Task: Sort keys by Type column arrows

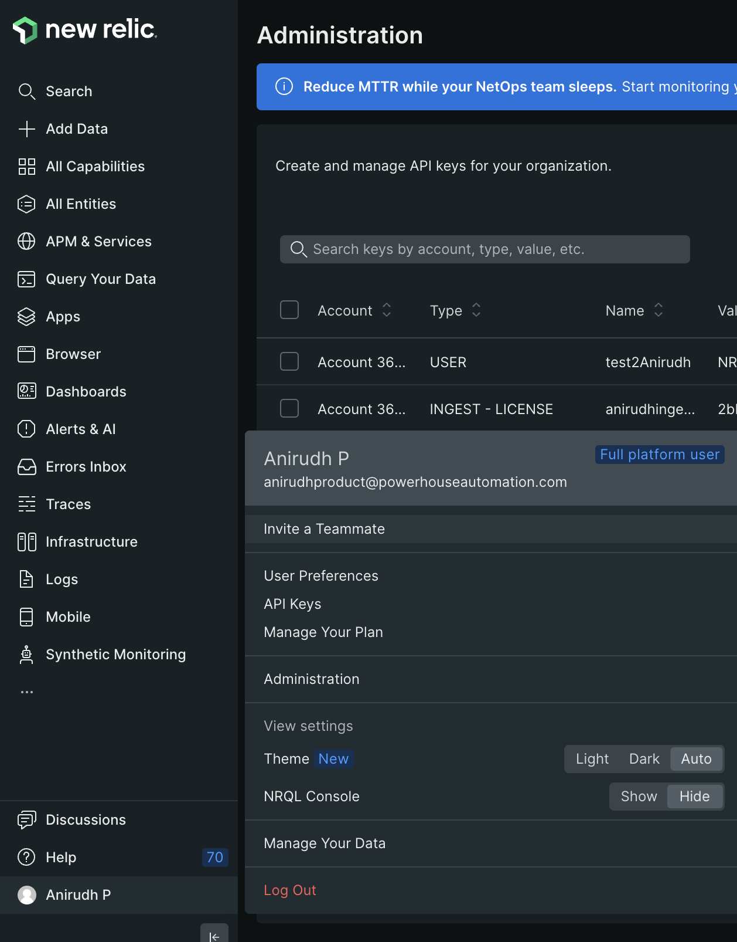Action: (476, 310)
